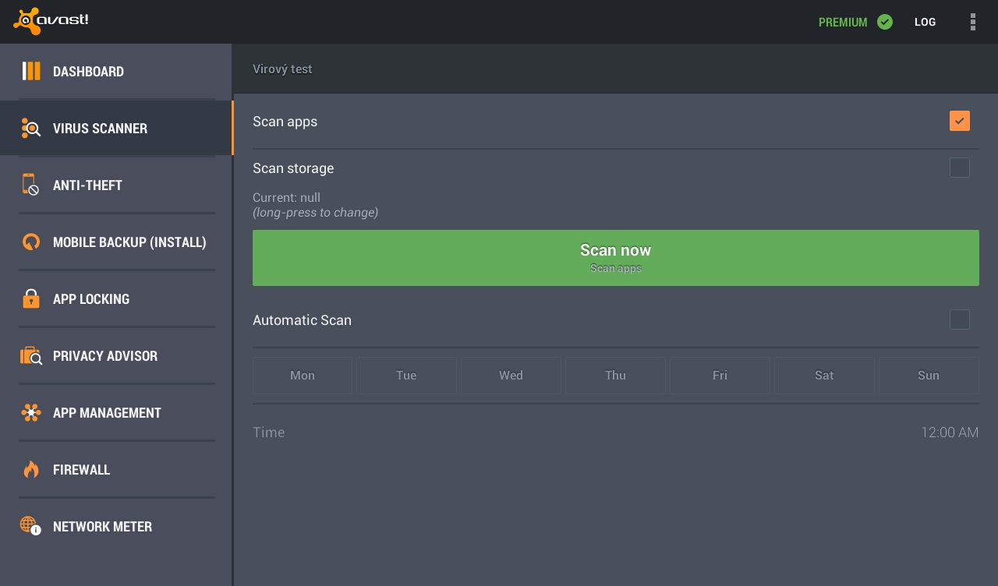The image size is (998, 586).
Task: Select the Firewall flame icon
Action: pos(31,469)
